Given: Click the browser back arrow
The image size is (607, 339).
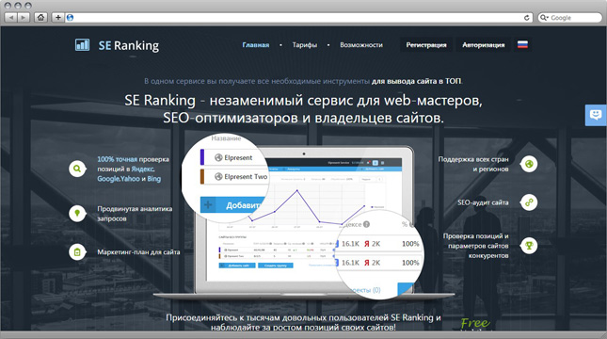Looking at the screenshot, I should (11, 18).
